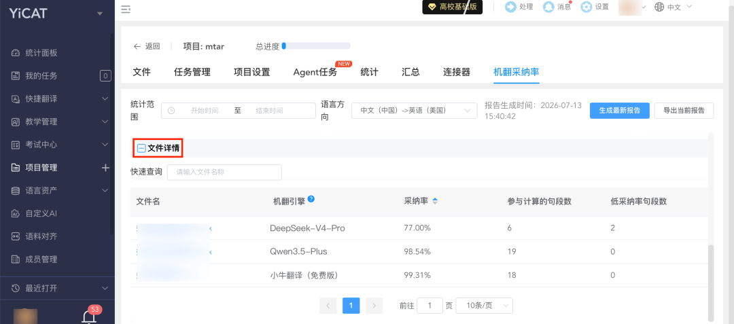Viewport: 734px width, 324px height.
Task: Switch to 汇总 tab
Action: pyautogui.click(x=410, y=72)
